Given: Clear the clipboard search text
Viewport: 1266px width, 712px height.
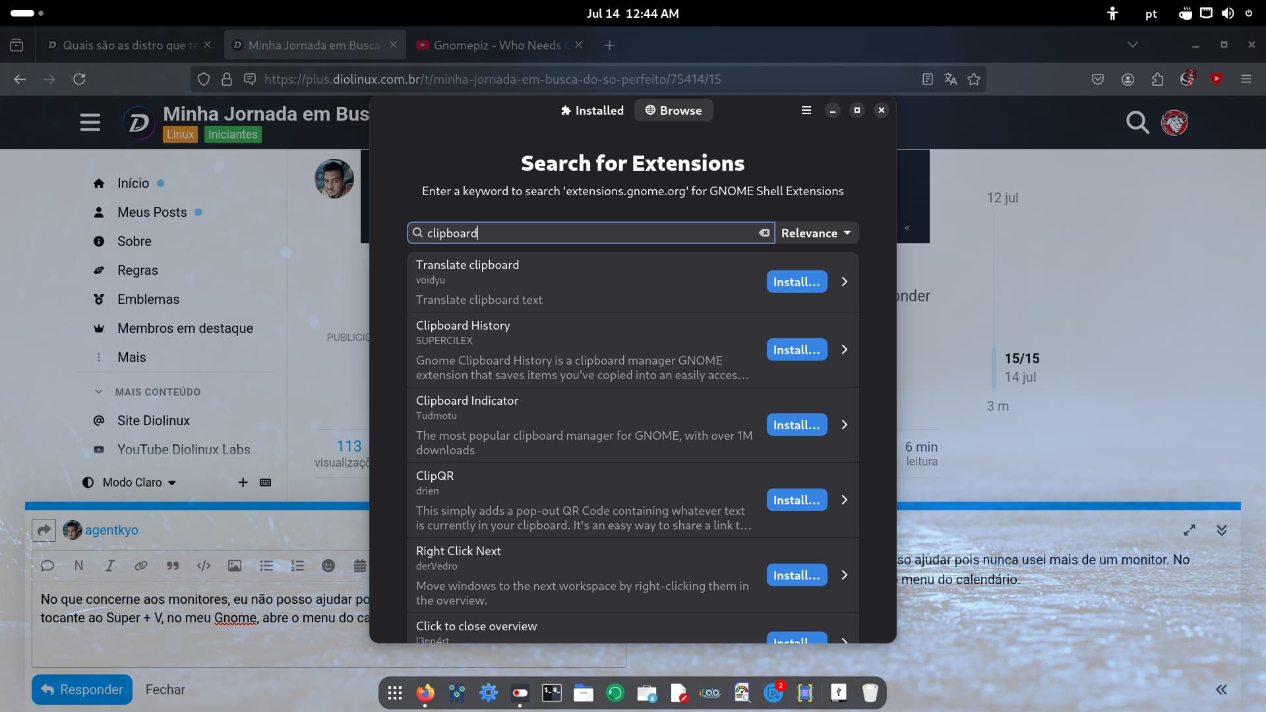Looking at the screenshot, I should click(764, 233).
